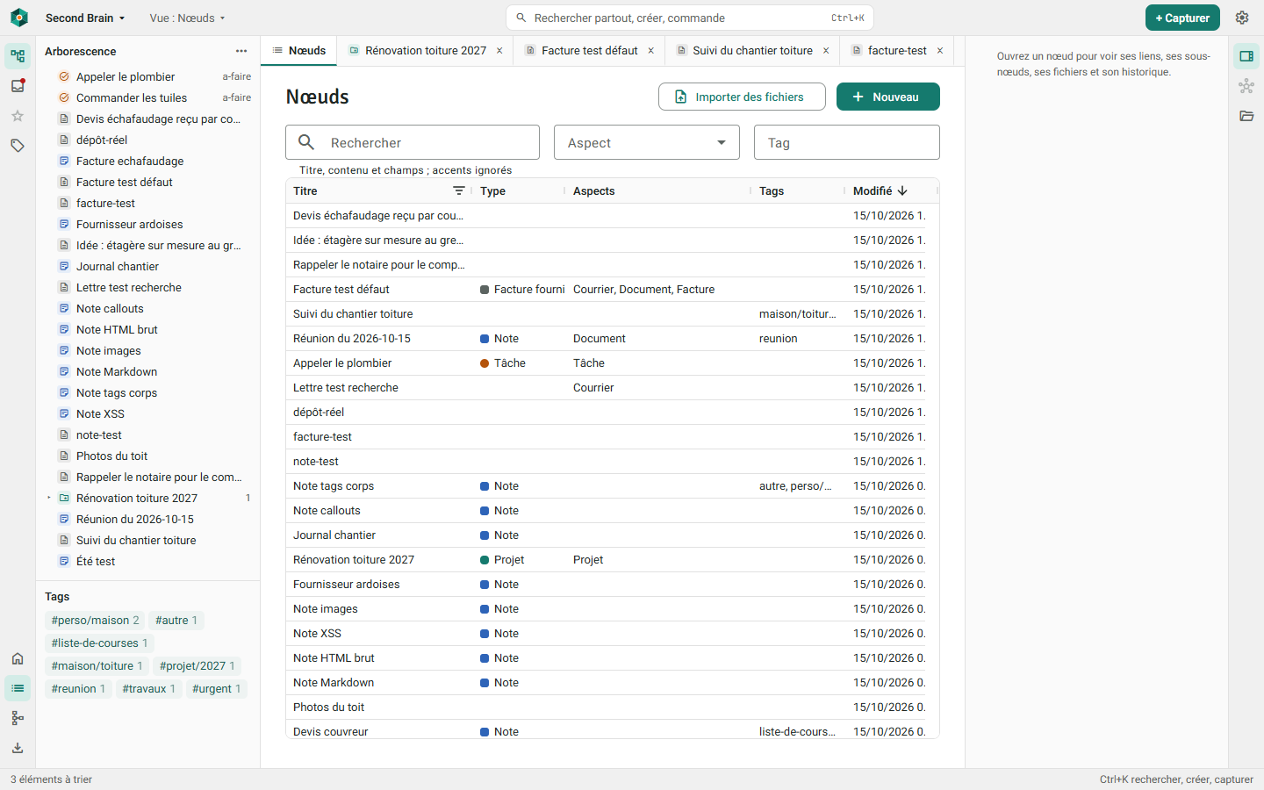Open Arborescence more options (three dots)

click(241, 51)
